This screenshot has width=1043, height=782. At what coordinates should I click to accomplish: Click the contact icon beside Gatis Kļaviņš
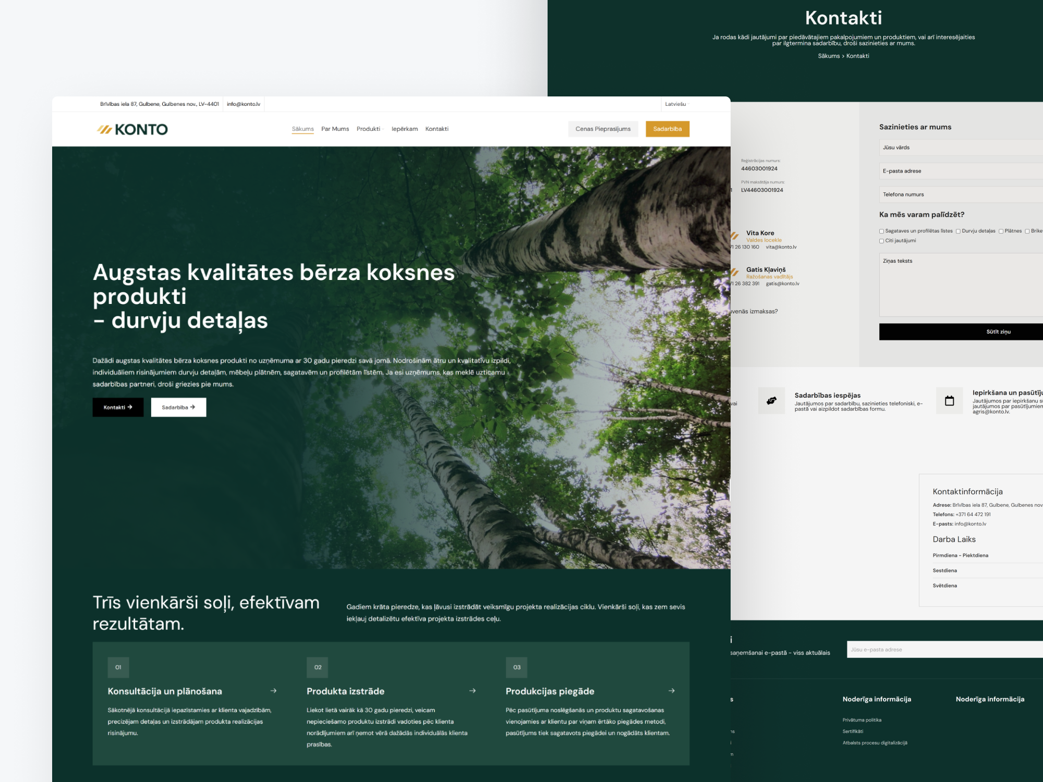[x=735, y=272]
